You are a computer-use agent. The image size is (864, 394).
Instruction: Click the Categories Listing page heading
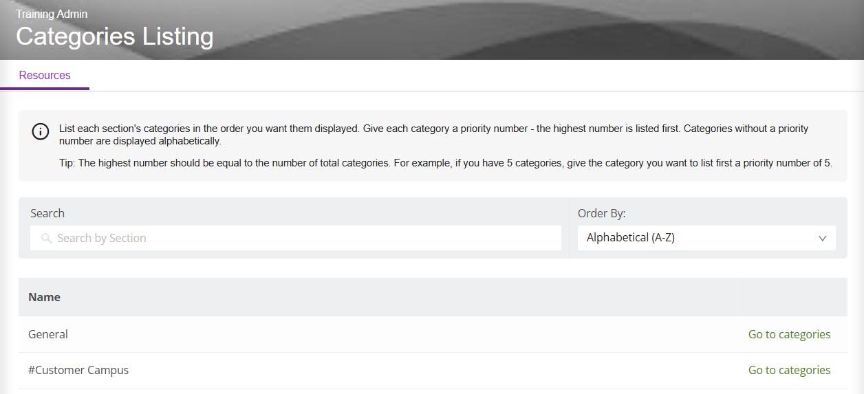[x=115, y=36]
